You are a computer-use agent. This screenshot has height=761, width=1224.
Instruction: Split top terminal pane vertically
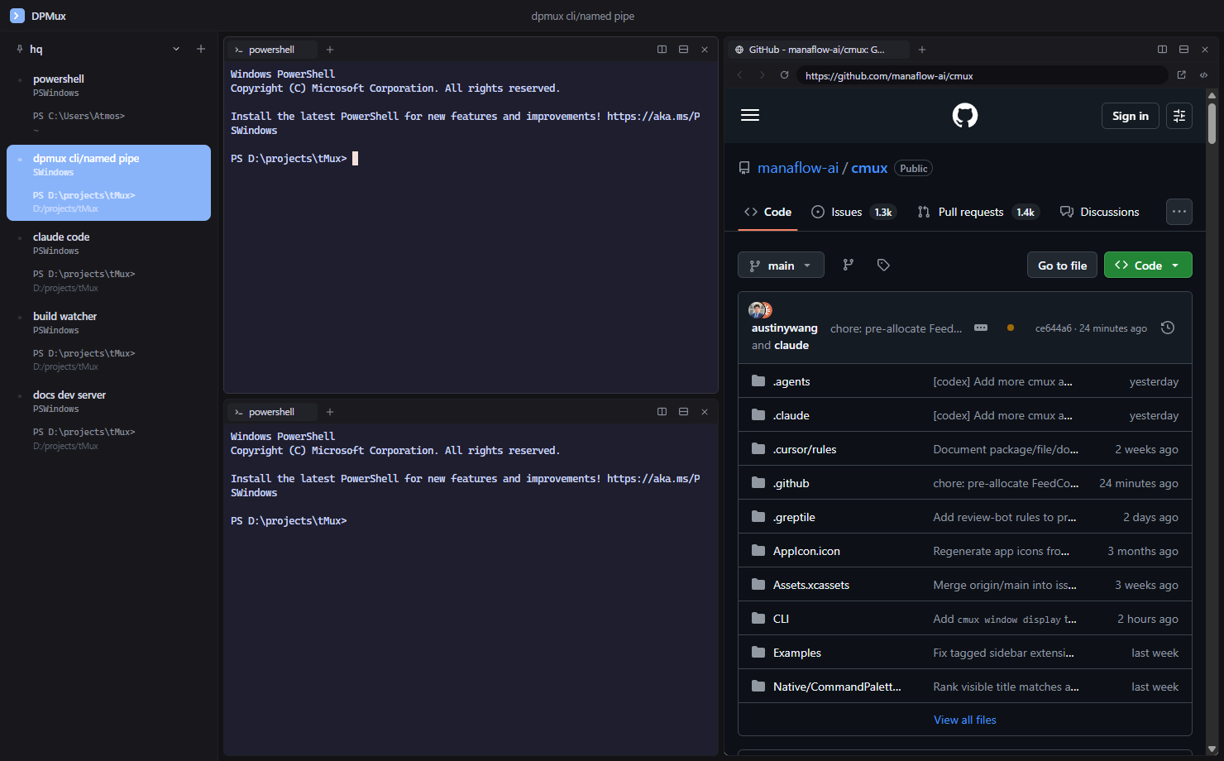coord(662,50)
